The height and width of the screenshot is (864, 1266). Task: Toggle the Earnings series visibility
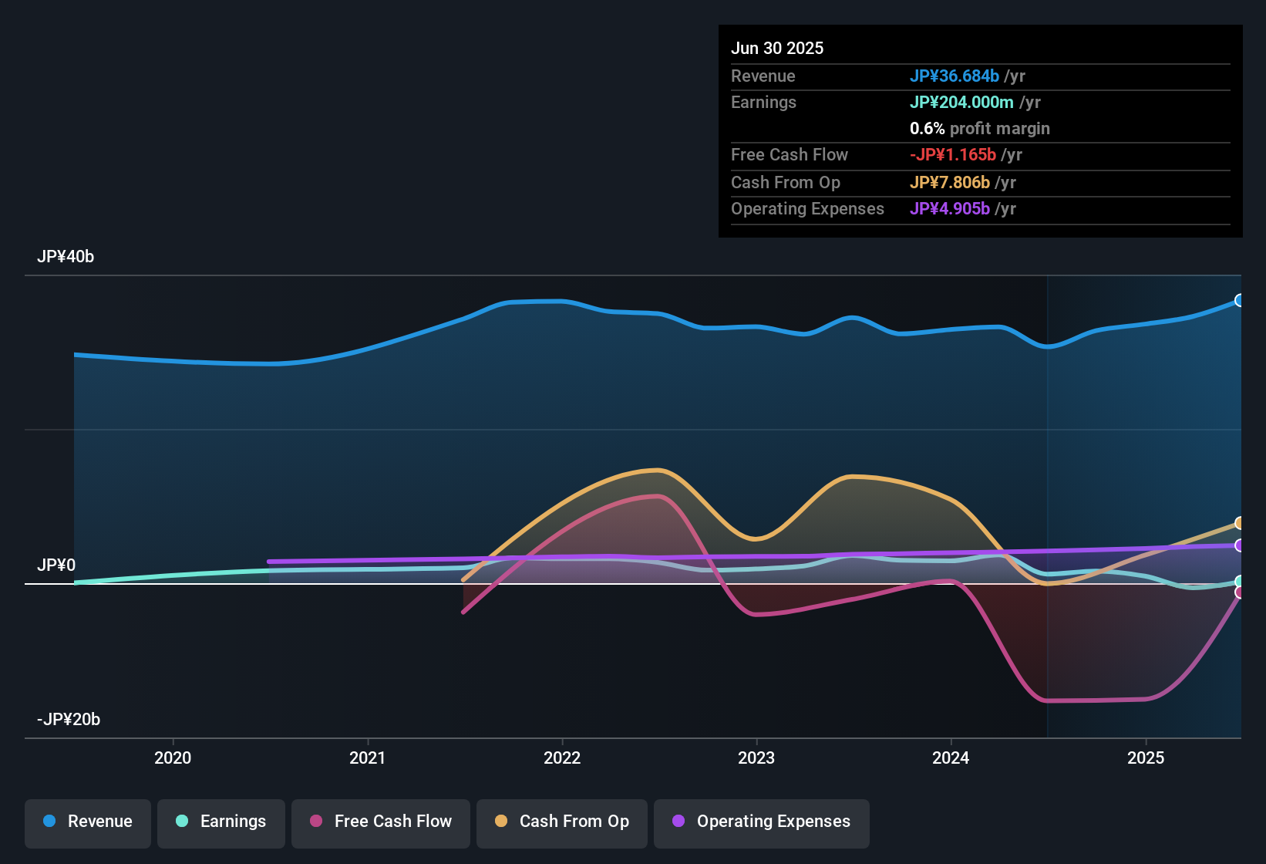(221, 822)
